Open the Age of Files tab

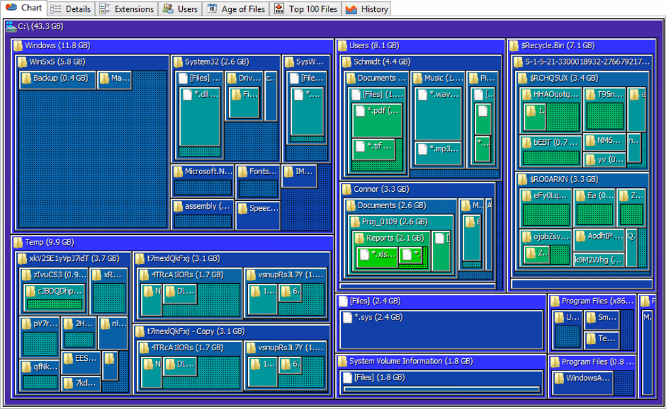point(236,9)
